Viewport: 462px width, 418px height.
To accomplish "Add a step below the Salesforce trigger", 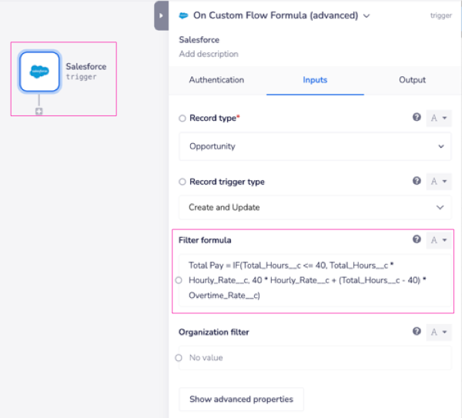I will [x=39, y=111].
